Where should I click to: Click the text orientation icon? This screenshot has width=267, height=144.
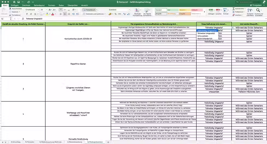pyautogui.click(x=74, y=10)
